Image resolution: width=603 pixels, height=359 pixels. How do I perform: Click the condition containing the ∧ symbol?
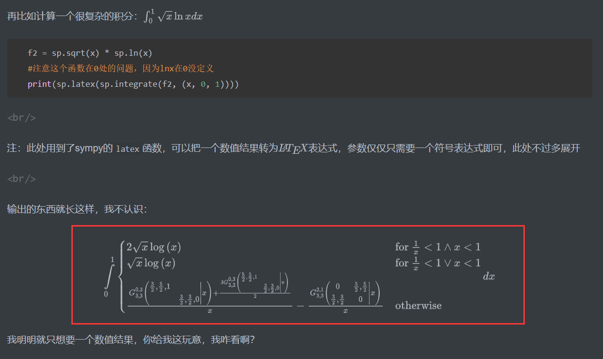tap(437, 247)
